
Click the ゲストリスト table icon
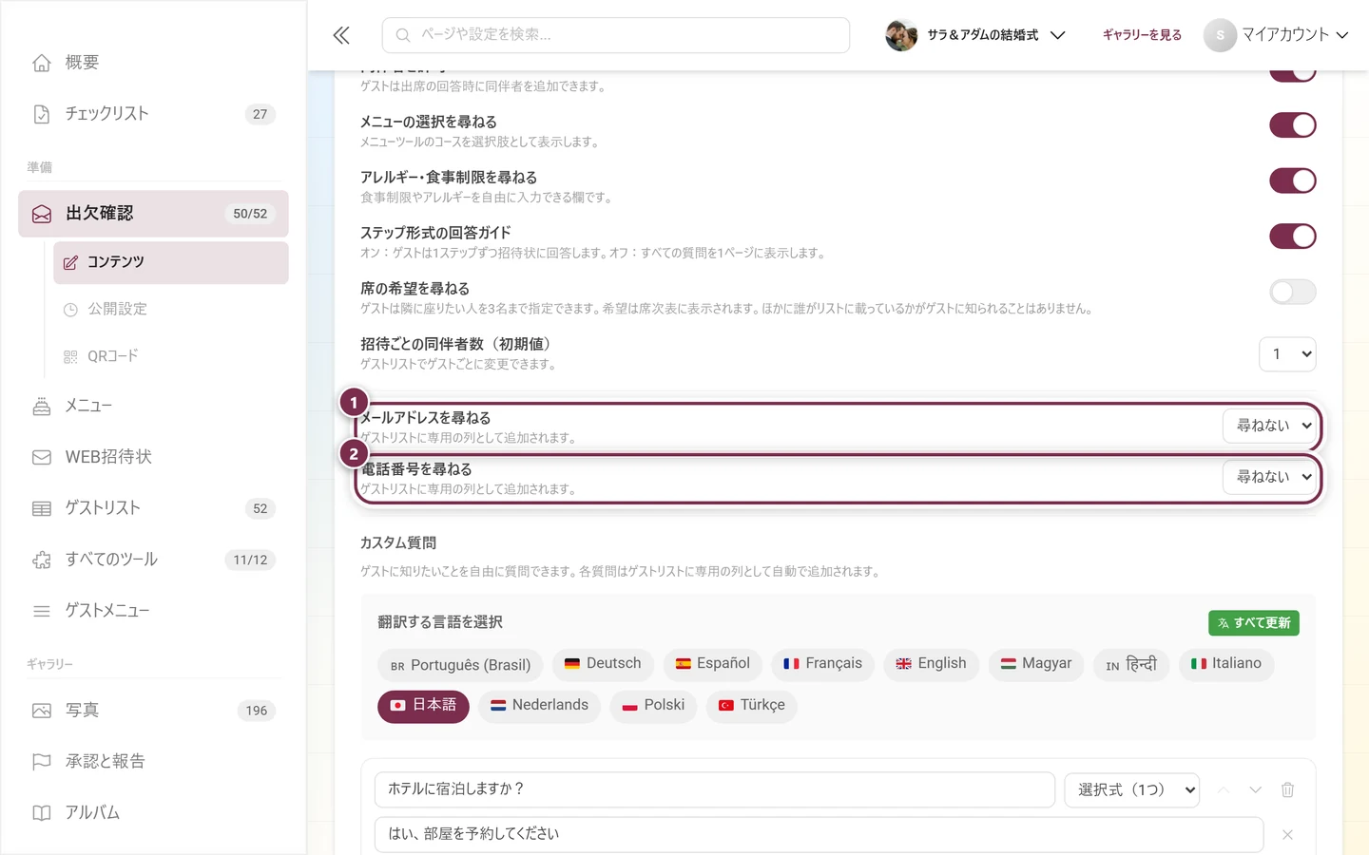42,508
